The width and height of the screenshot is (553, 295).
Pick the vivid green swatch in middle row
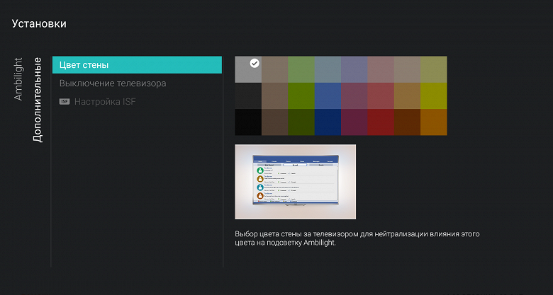click(301, 96)
